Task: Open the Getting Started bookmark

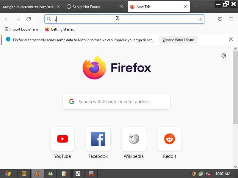Action: 60,29
